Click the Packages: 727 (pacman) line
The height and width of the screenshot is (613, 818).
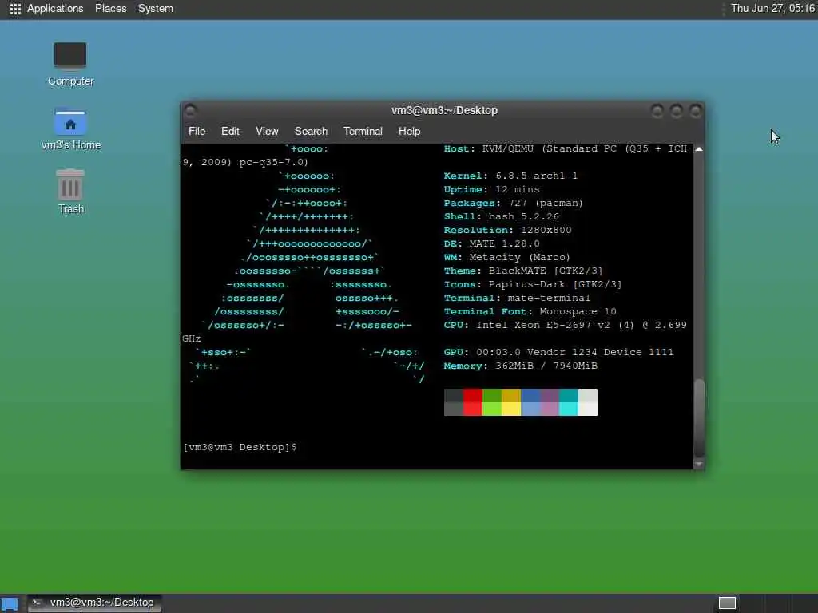514,203
